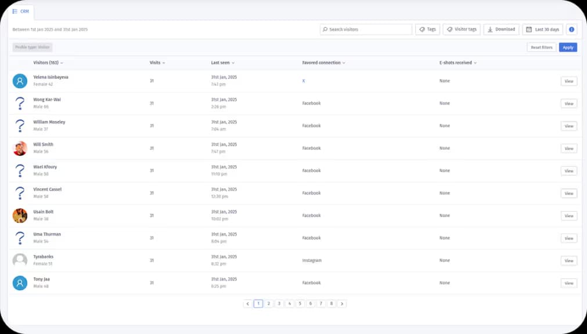
Task: Click question mark avatar for Wong Kar-Wai
Action: pyautogui.click(x=20, y=103)
